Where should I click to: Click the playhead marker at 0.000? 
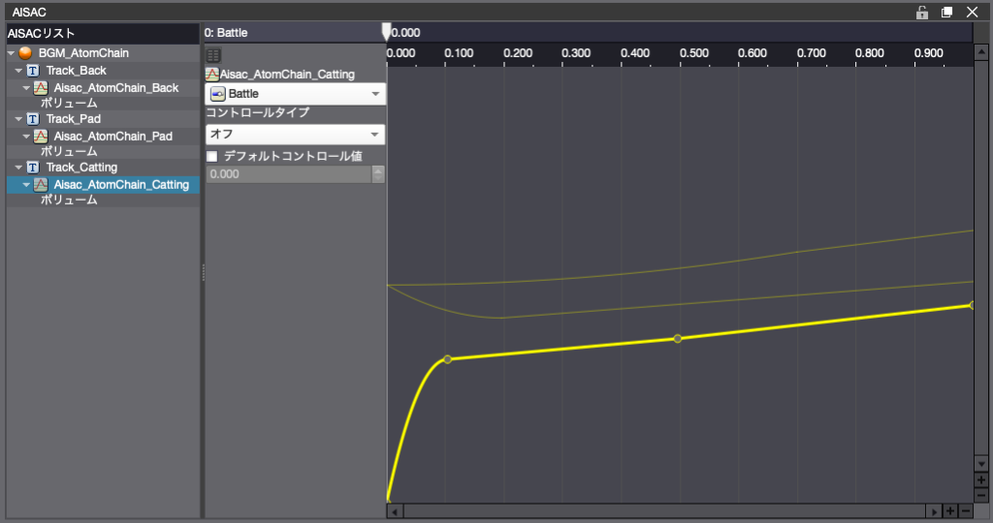tap(387, 32)
